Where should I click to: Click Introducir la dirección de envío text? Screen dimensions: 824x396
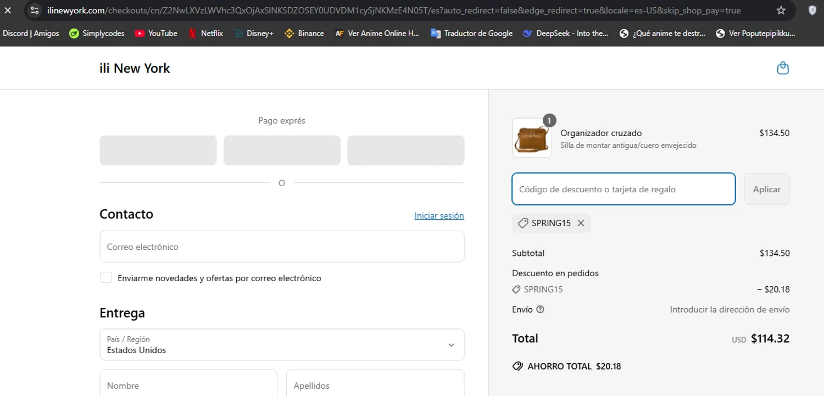pyautogui.click(x=730, y=309)
